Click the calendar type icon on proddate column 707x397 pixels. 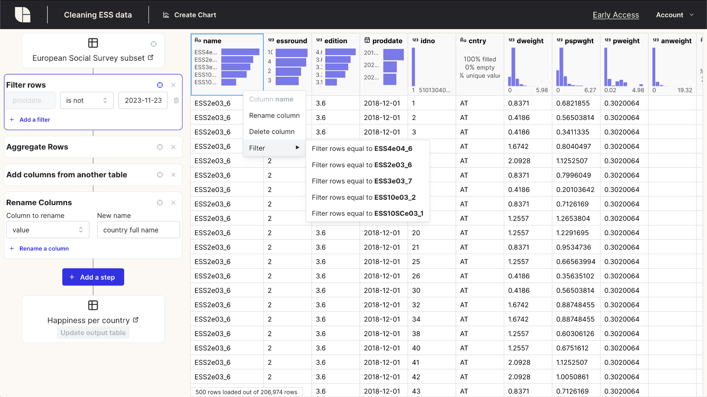[367, 40]
